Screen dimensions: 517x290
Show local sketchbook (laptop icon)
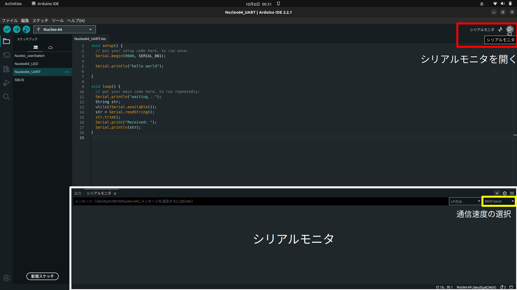[36, 47]
